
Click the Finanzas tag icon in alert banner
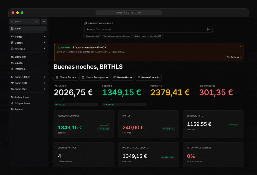pyautogui.click(x=59, y=48)
